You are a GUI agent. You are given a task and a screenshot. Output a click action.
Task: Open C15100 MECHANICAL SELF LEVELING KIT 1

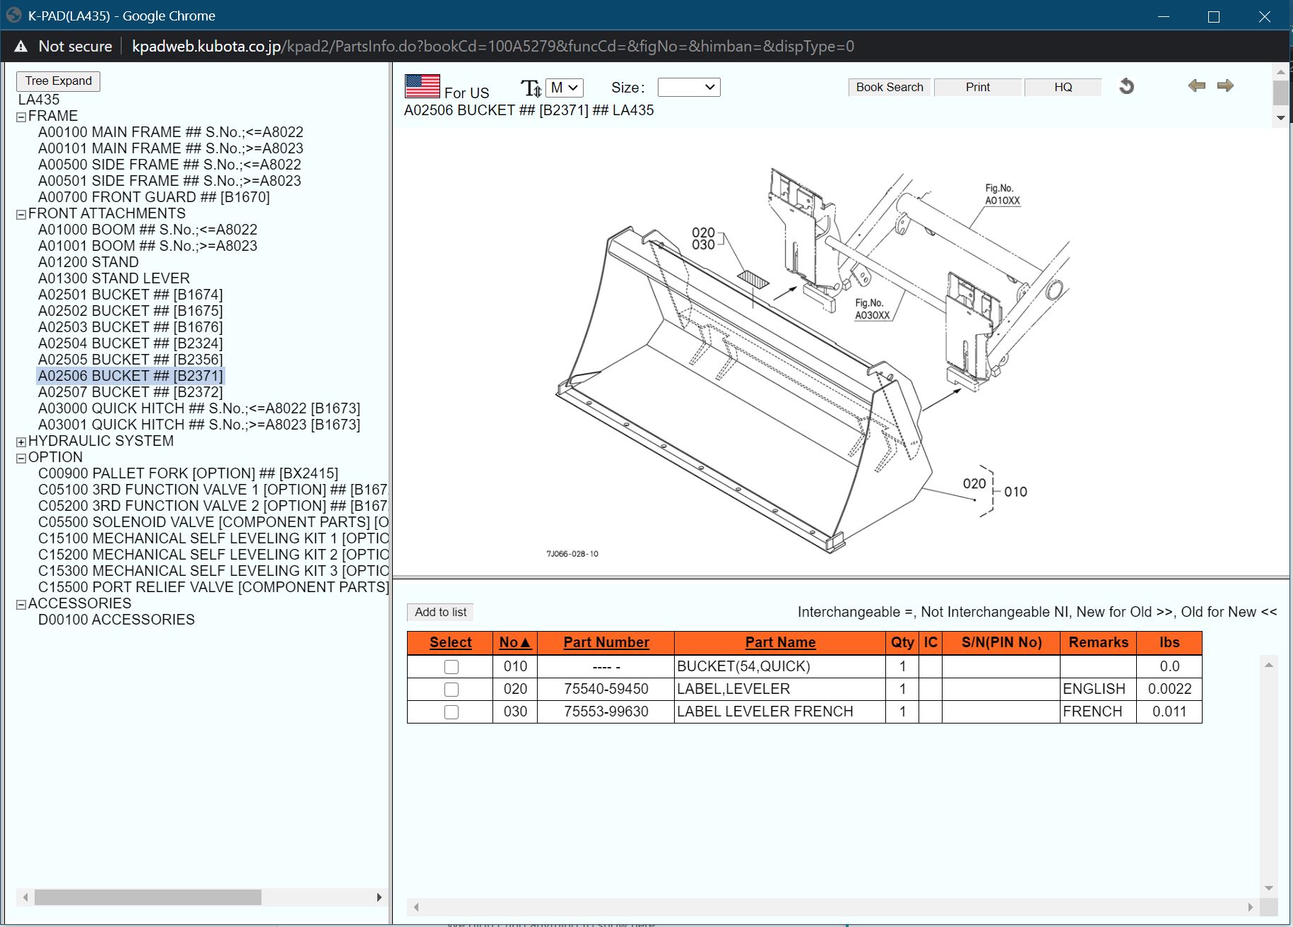pyautogui.click(x=213, y=538)
